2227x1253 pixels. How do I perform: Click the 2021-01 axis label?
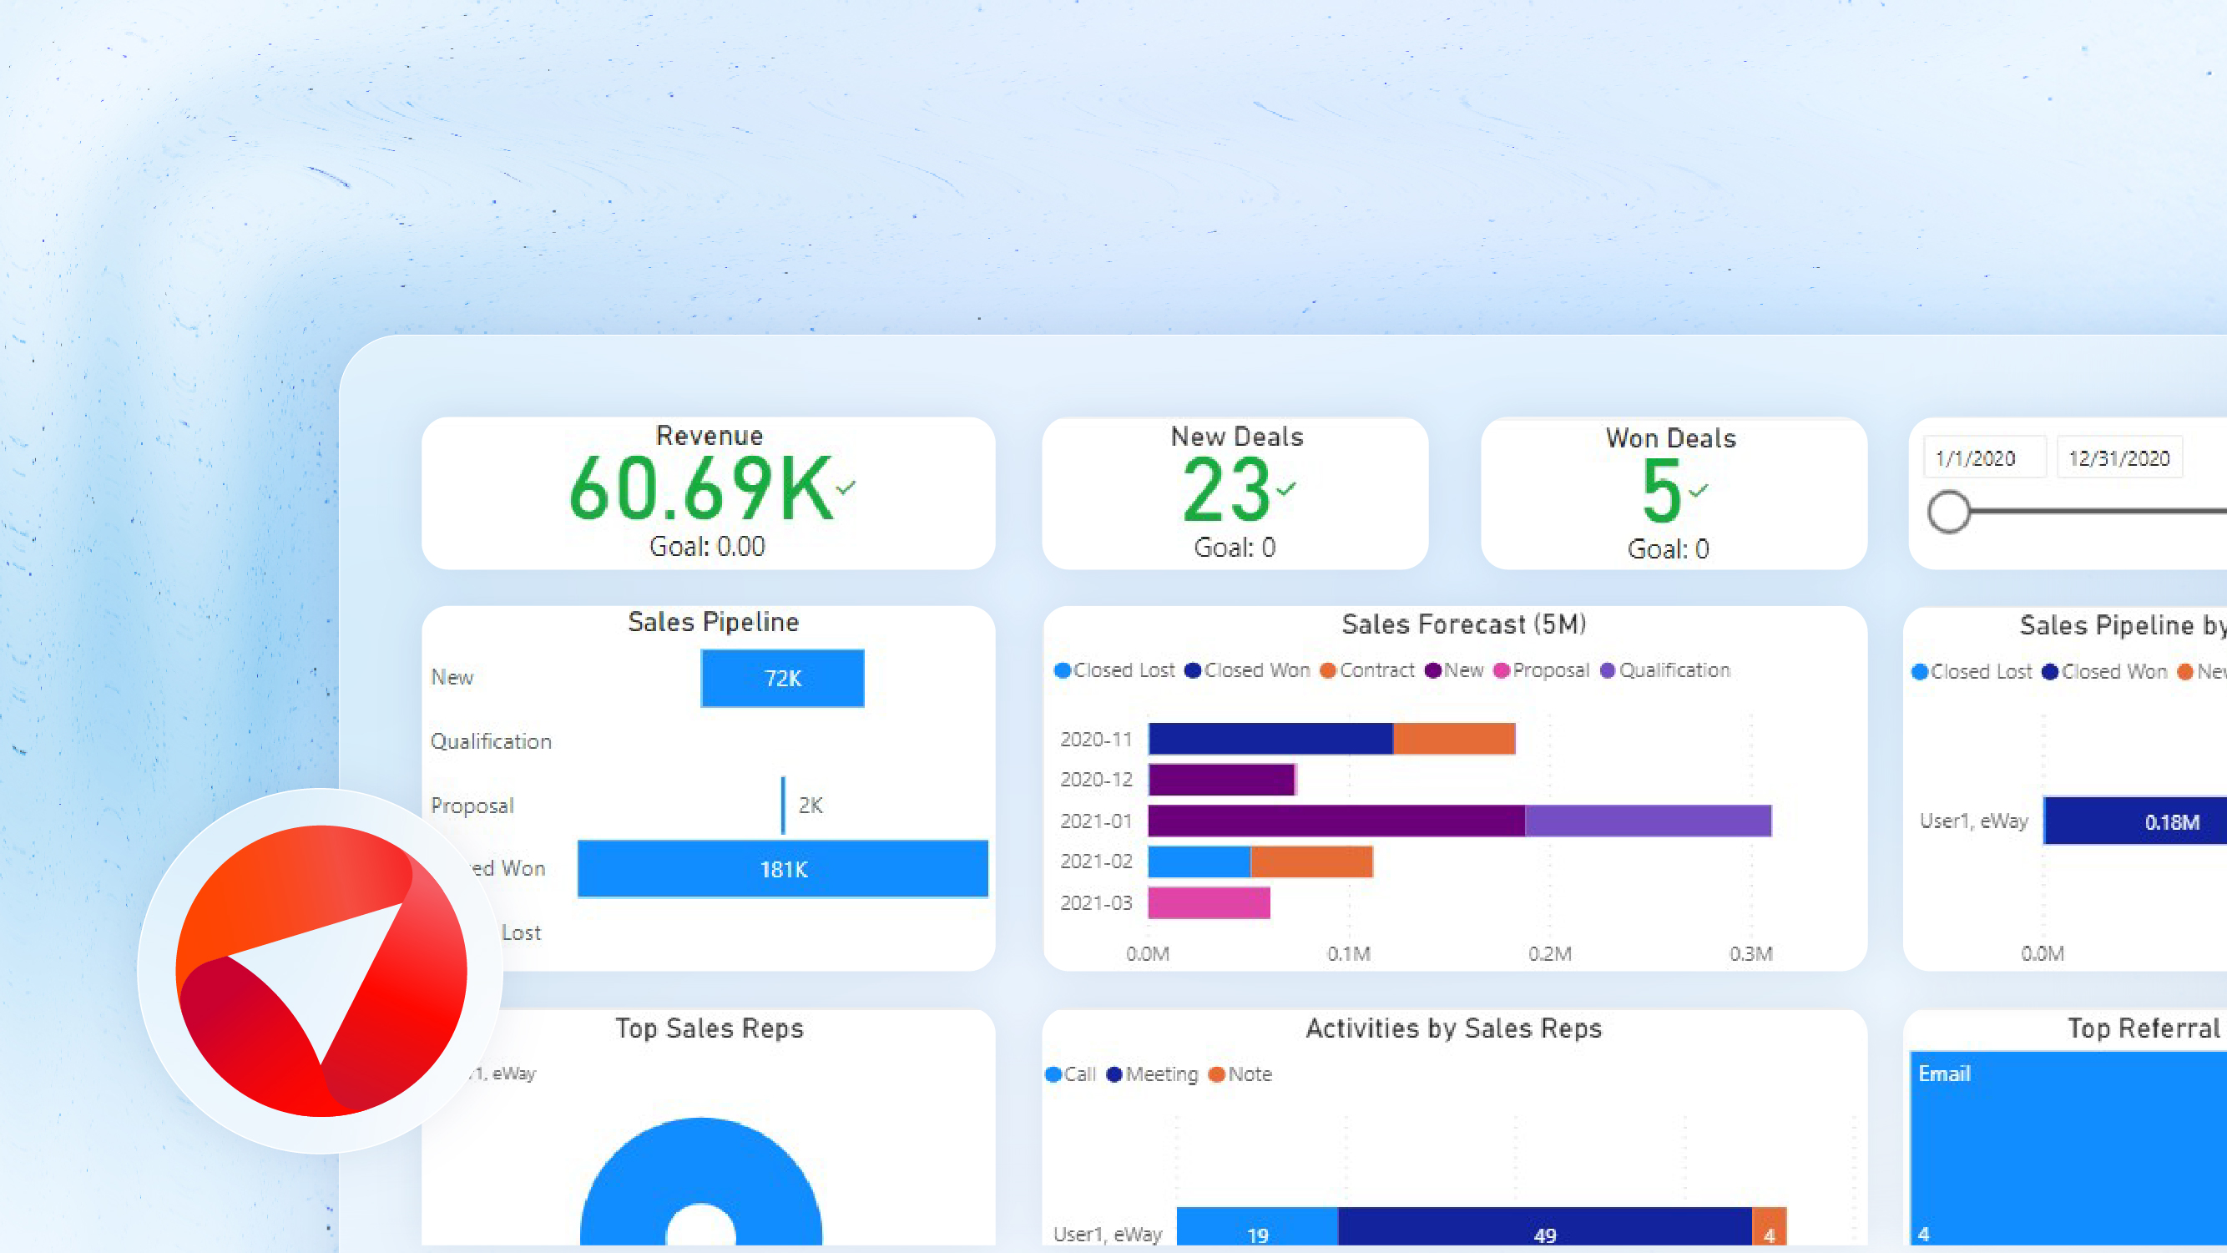(x=1096, y=821)
